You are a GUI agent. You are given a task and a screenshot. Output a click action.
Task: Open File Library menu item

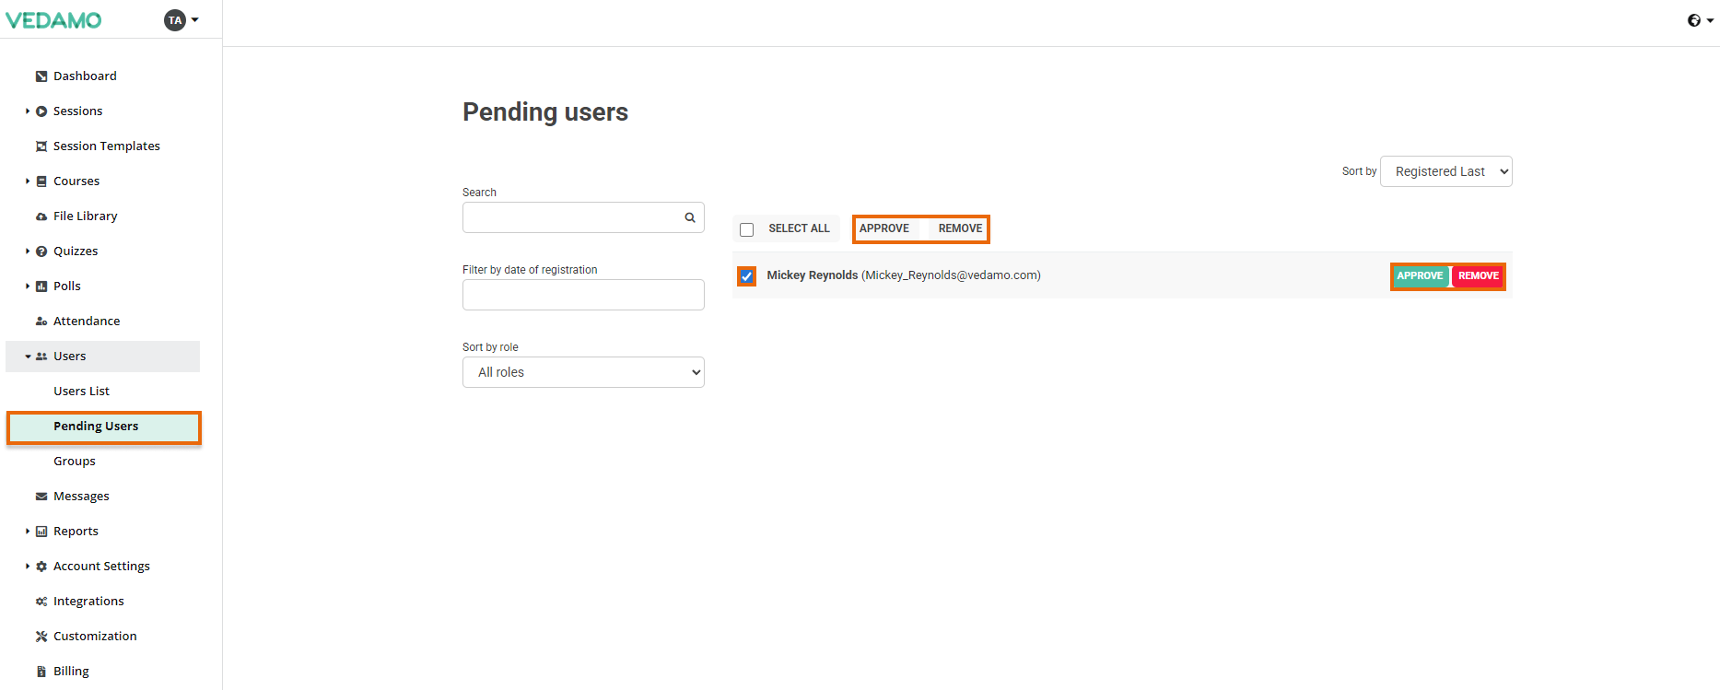pyautogui.click(x=86, y=216)
